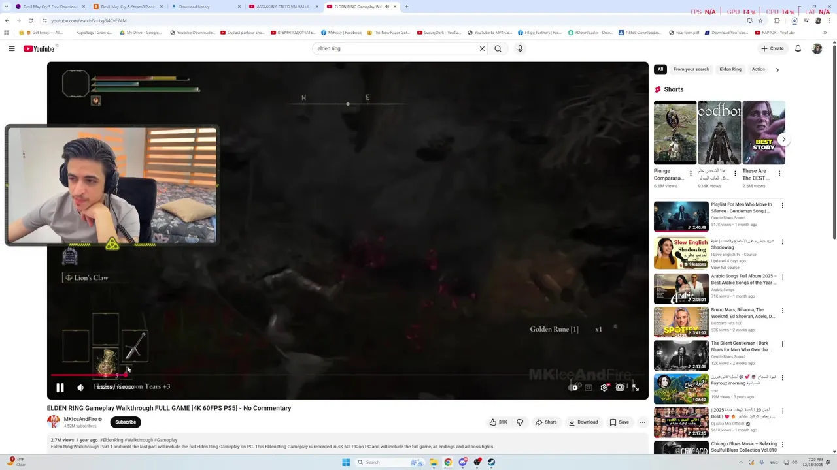This screenshot has width=837, height=470.
Task: Mute the video with the speaker icon
Action: [x=80, y=388]
